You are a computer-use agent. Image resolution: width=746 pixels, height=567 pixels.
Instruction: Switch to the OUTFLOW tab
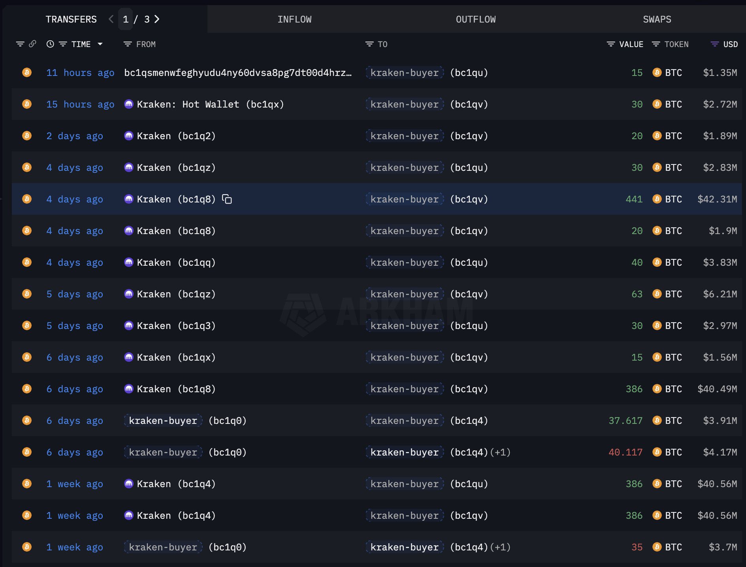476,19
